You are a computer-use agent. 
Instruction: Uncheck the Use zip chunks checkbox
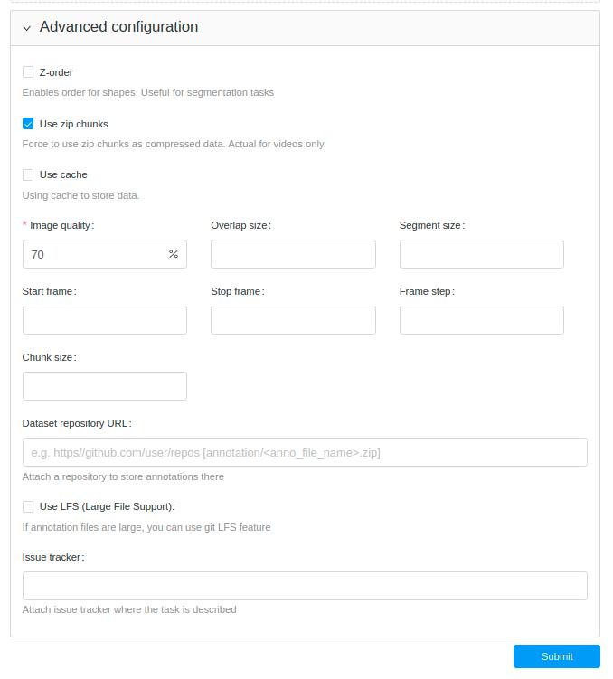(28, 124)
